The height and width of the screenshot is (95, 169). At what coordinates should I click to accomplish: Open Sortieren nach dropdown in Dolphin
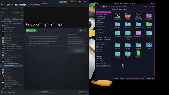click(x=120, y=6)
